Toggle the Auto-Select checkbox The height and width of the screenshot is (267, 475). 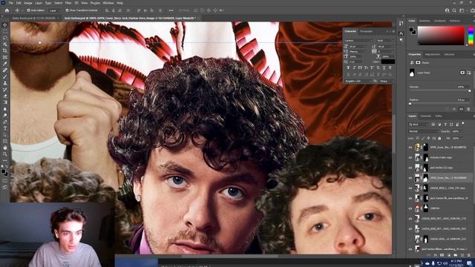click(28, 10)
